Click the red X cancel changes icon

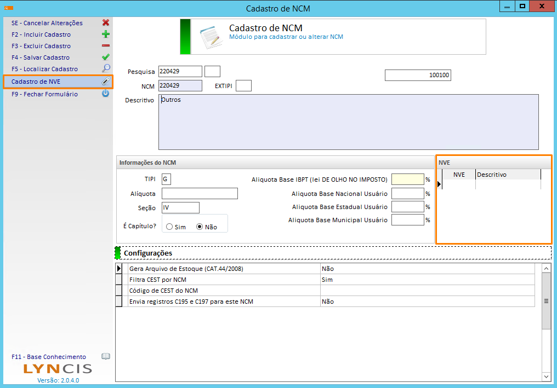(106, 23)
